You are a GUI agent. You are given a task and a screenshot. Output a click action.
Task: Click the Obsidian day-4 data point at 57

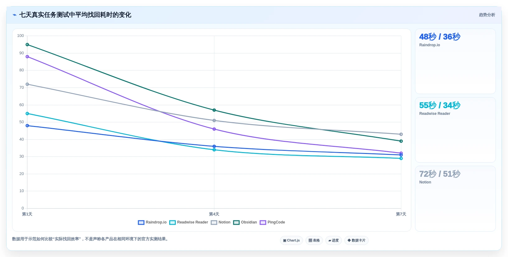pos(214,110)
